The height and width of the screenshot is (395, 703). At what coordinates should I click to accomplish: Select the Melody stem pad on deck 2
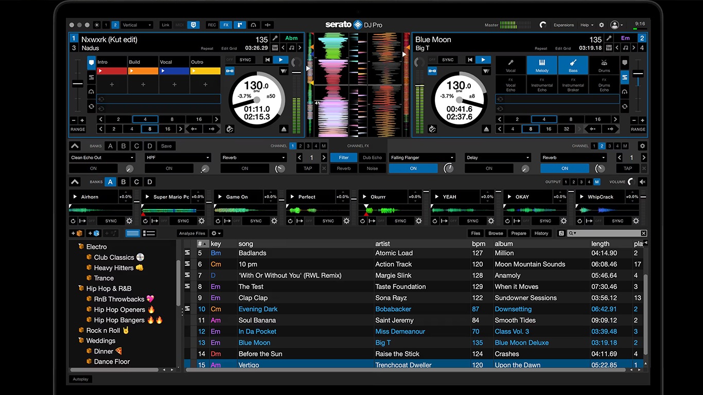(x=541, y=65)
